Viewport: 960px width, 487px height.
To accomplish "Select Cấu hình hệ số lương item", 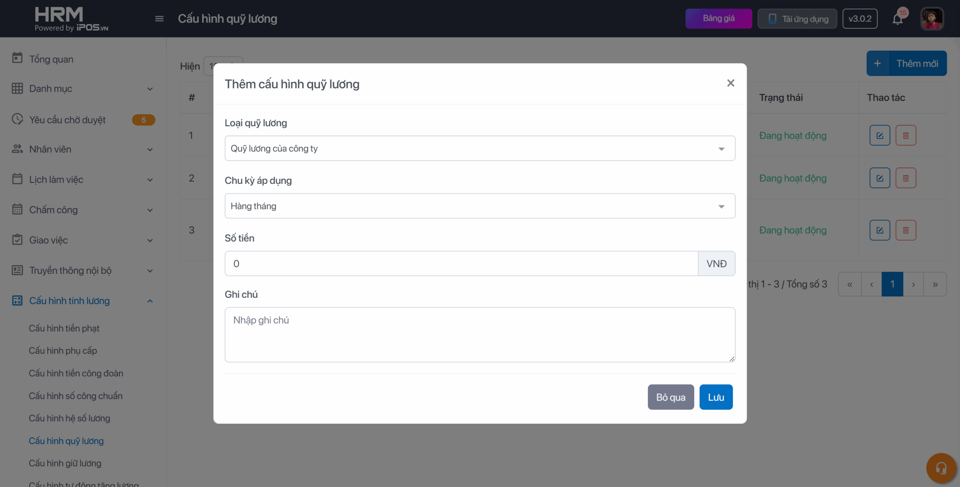I will point(69,418).
